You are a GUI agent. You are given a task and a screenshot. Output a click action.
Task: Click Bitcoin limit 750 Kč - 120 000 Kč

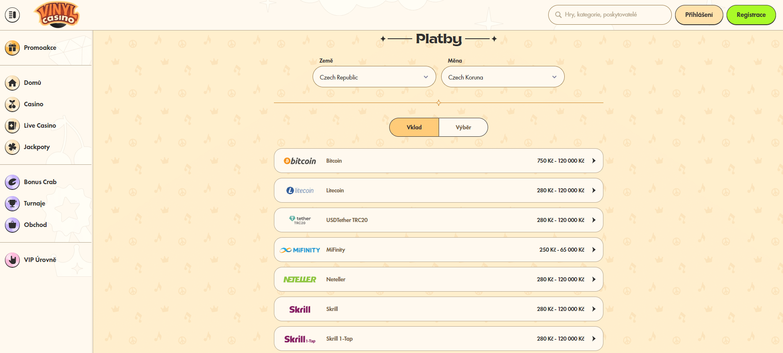[561, 161]
